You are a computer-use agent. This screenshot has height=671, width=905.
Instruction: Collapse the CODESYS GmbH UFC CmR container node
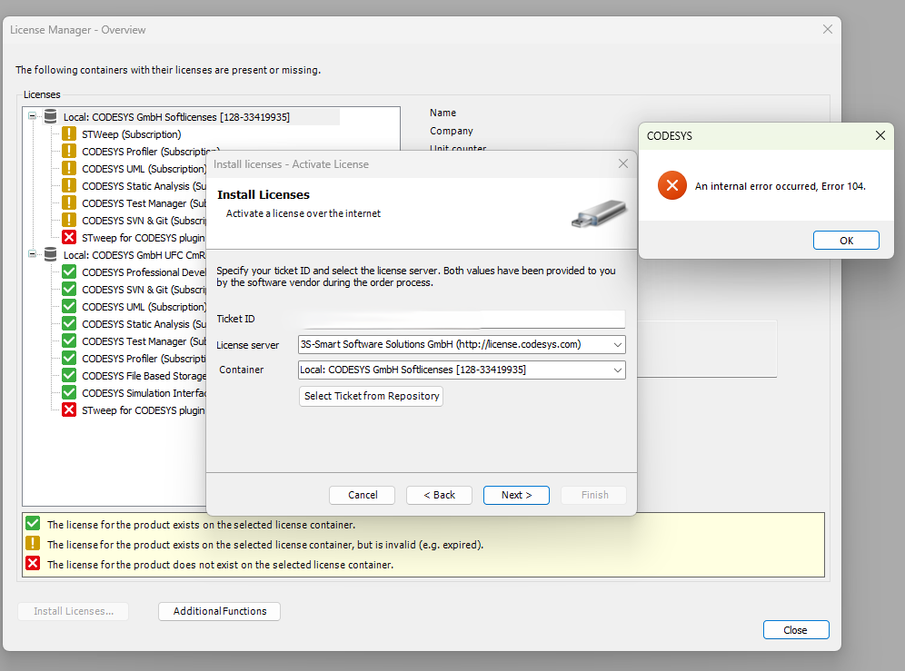point(33,254)
